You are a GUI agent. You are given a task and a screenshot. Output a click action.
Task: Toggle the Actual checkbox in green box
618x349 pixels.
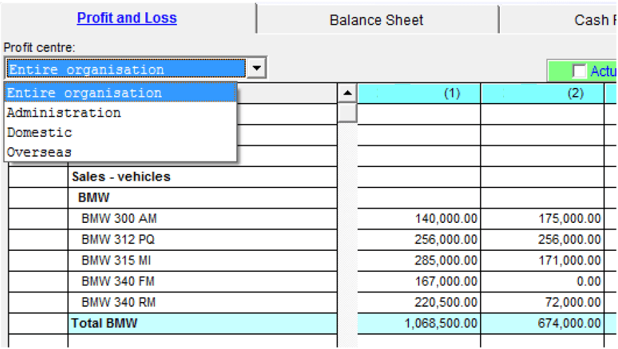point(579,71)
